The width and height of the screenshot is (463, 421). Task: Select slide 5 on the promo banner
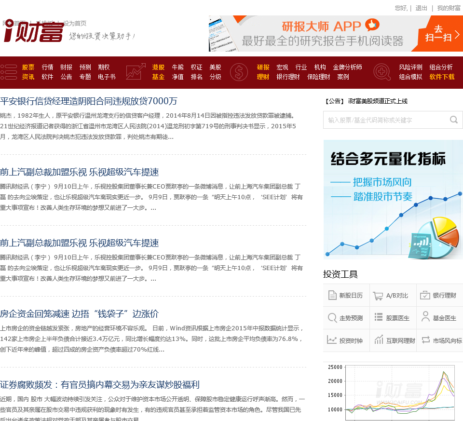click(450, 245)
